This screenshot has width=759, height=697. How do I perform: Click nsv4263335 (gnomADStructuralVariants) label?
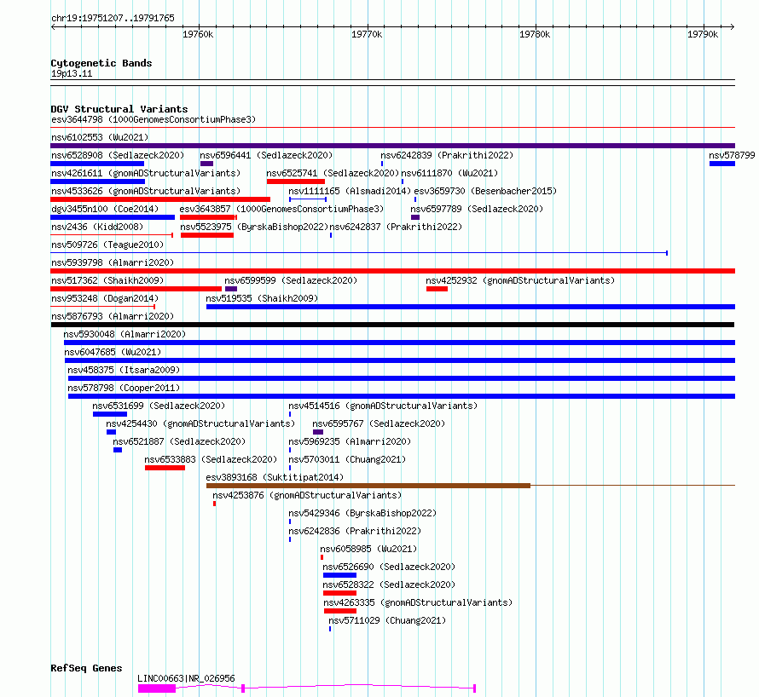tap(418, 602)
